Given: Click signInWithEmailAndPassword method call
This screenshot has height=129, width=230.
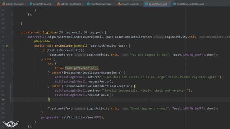Looking at the screenshot, I should [70, 37].
